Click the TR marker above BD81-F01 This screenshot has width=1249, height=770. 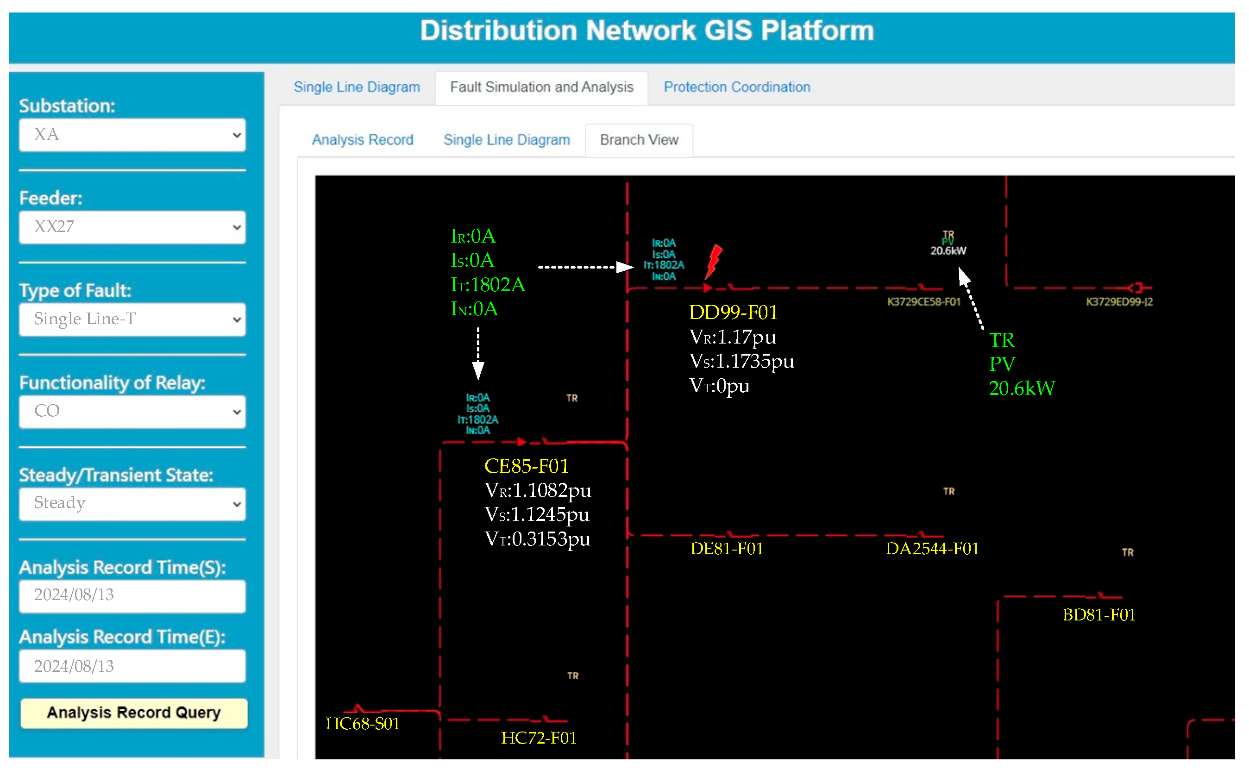(1128, 552)
